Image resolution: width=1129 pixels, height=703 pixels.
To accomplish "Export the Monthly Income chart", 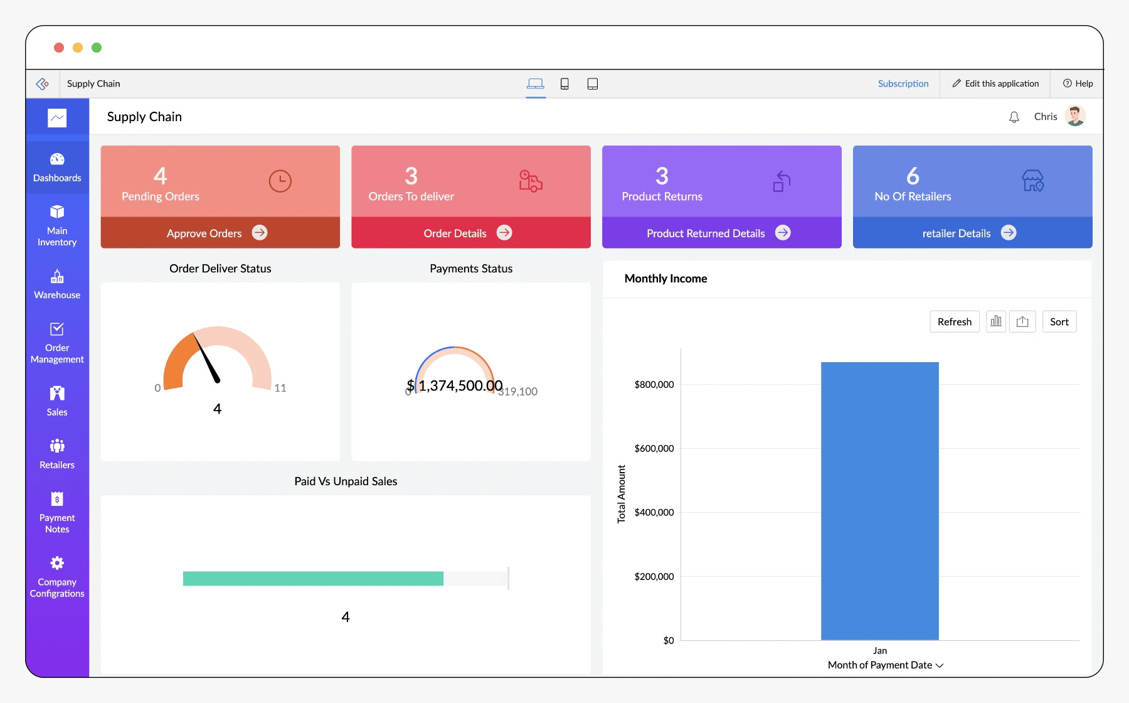I will tap(1023, 321).
